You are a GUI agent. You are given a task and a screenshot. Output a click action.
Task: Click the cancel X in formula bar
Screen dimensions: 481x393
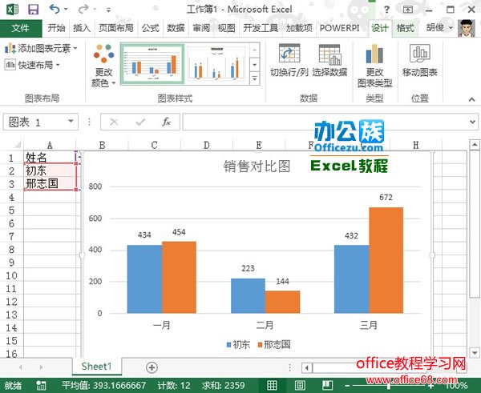point(114,122)
